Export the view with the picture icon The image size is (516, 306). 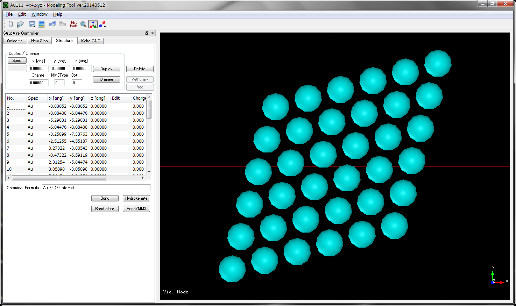coord(41,24)
